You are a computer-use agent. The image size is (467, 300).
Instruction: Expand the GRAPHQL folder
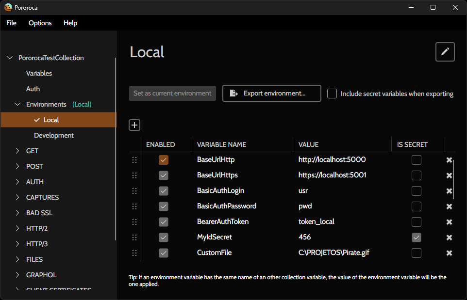tap(18, 275)
